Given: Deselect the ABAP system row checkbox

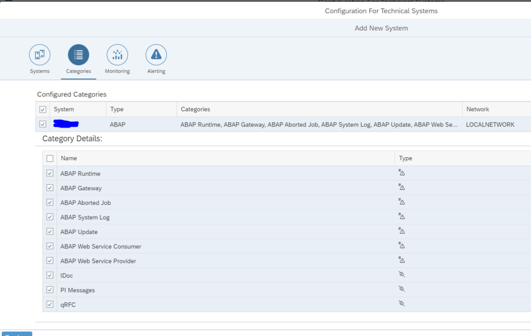Looking at the screenshot, I should [42, 124].
